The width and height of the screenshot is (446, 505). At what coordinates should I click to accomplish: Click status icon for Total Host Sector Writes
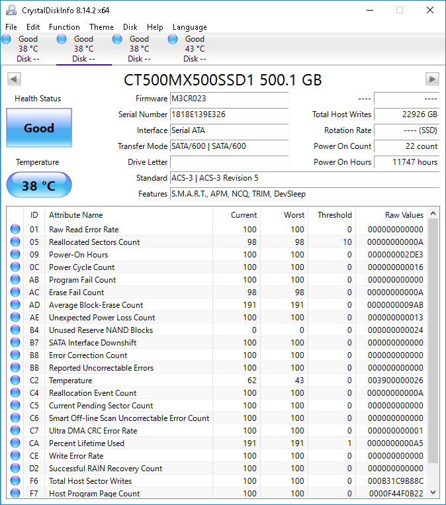point(15,481)
